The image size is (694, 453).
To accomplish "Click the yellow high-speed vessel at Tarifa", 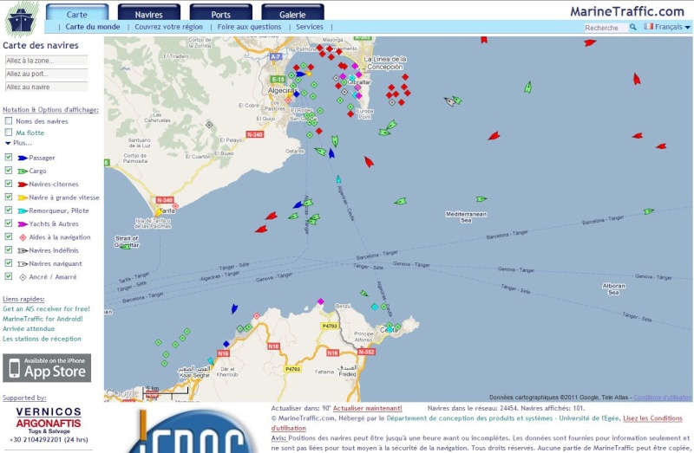I will (x=158, y=212).
